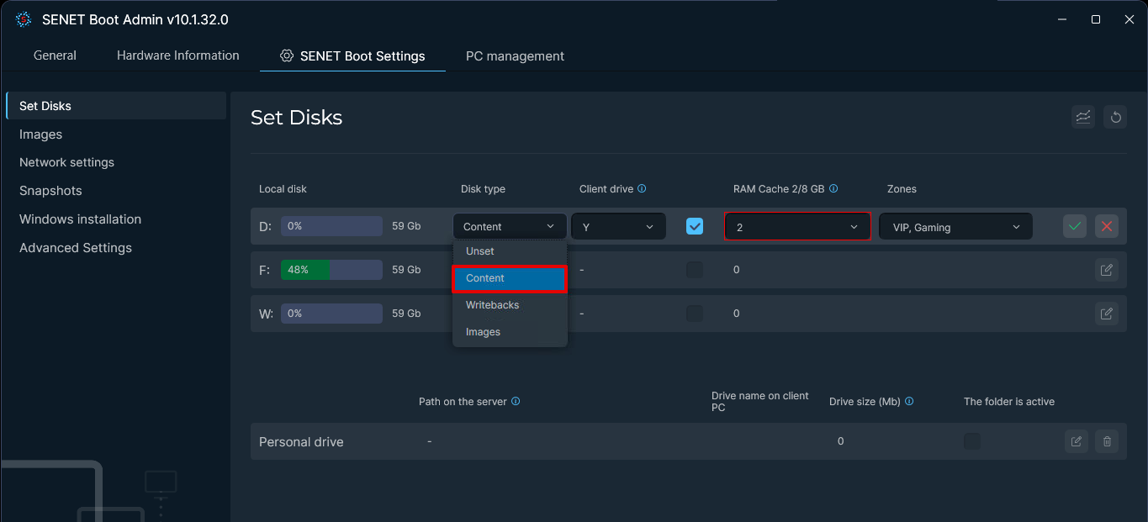Edit the F: disk settings
The width and height of the screenshot is (1148, 522).
pyautogui.click(x=1106, y=269)
